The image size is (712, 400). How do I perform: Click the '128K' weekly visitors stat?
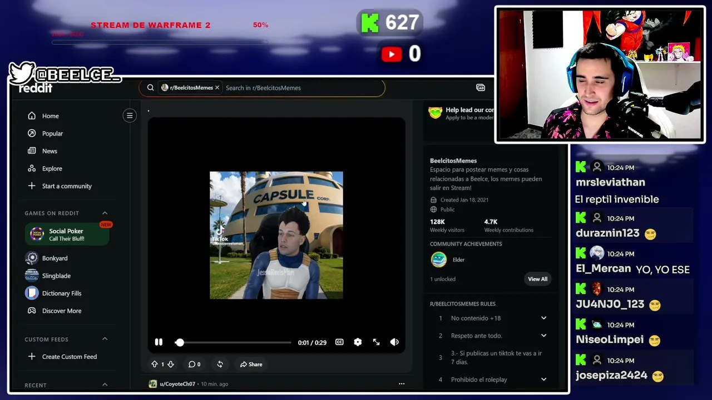coord(437,222)
